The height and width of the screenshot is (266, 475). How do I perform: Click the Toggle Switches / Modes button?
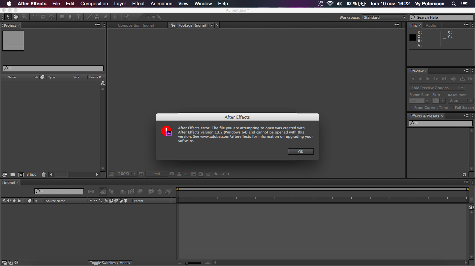[110, 263]
